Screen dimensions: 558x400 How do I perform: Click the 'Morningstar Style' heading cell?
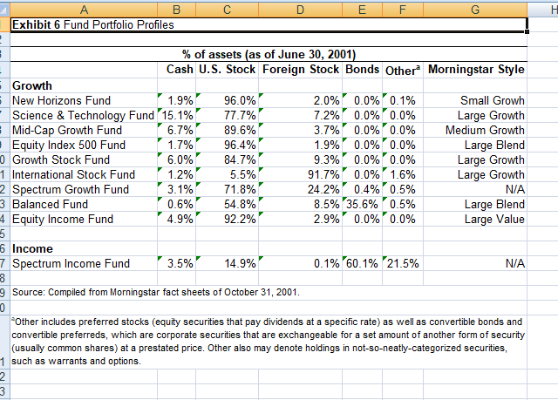coord(475,70)
